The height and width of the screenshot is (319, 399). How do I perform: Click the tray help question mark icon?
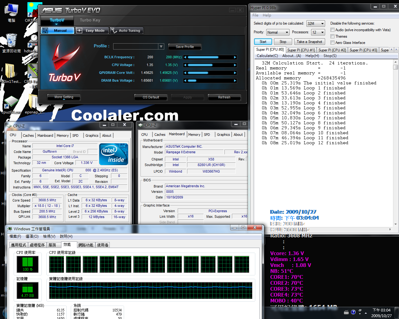click(x=353, y=312)
